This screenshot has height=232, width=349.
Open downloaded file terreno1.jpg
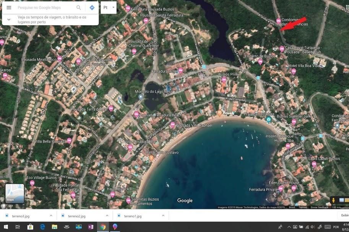coord(133,216)
